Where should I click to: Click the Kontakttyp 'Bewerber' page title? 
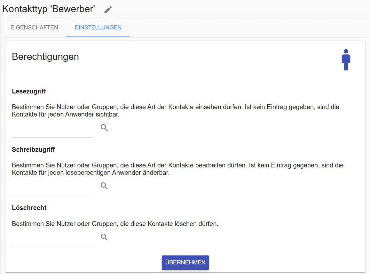[49, 9]
